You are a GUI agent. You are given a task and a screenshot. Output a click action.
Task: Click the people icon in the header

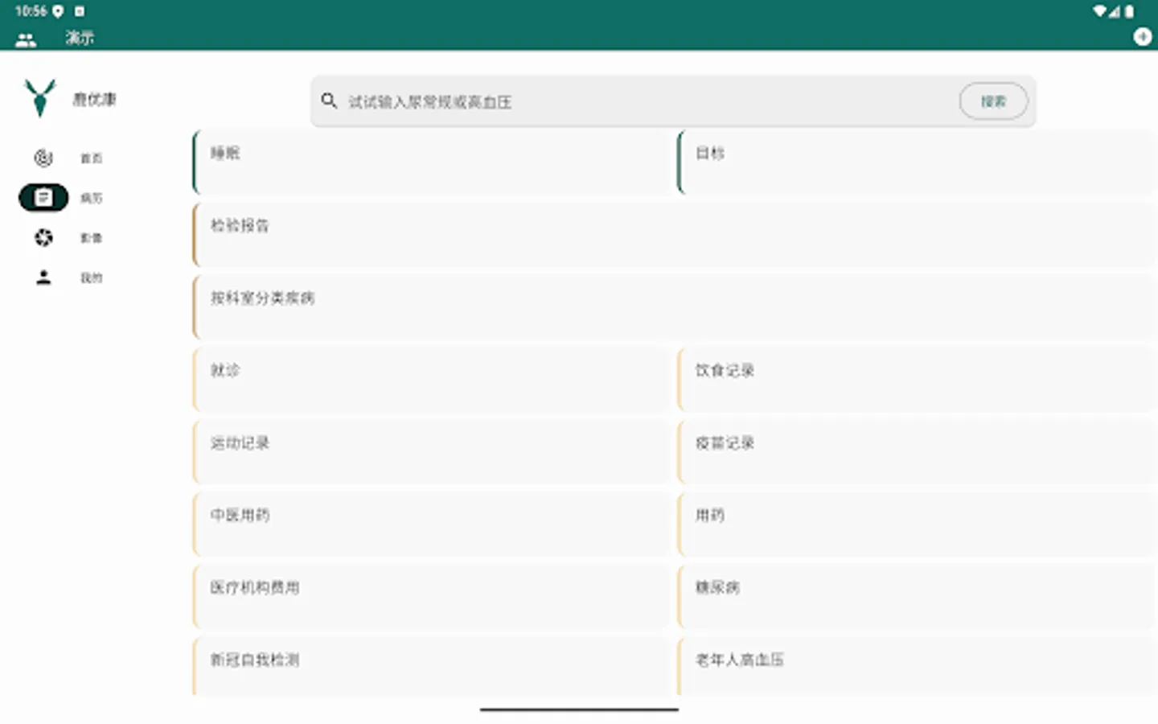[x=27, y=38]
